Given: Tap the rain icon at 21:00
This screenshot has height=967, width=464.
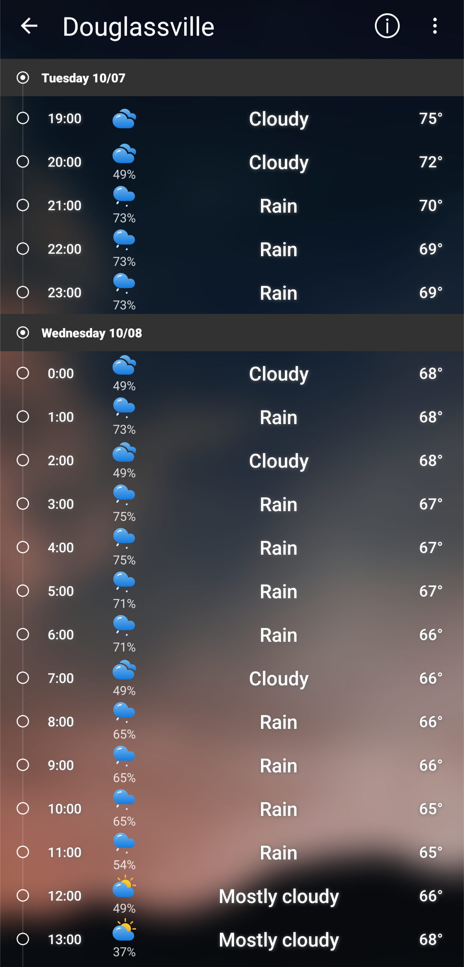Looking at the screenshot, I should [x=124, y=196].
